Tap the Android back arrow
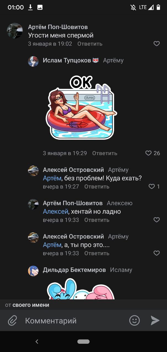 tap(37, 342)
